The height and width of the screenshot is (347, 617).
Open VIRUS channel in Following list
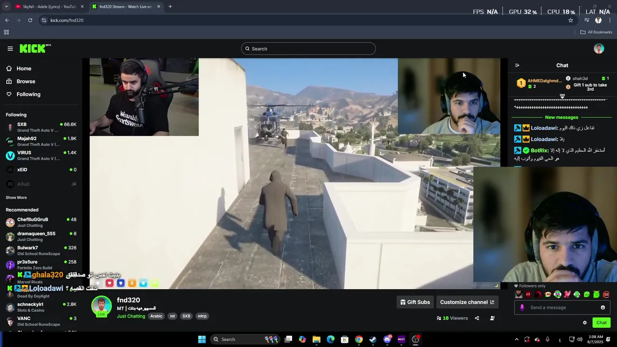41,155
